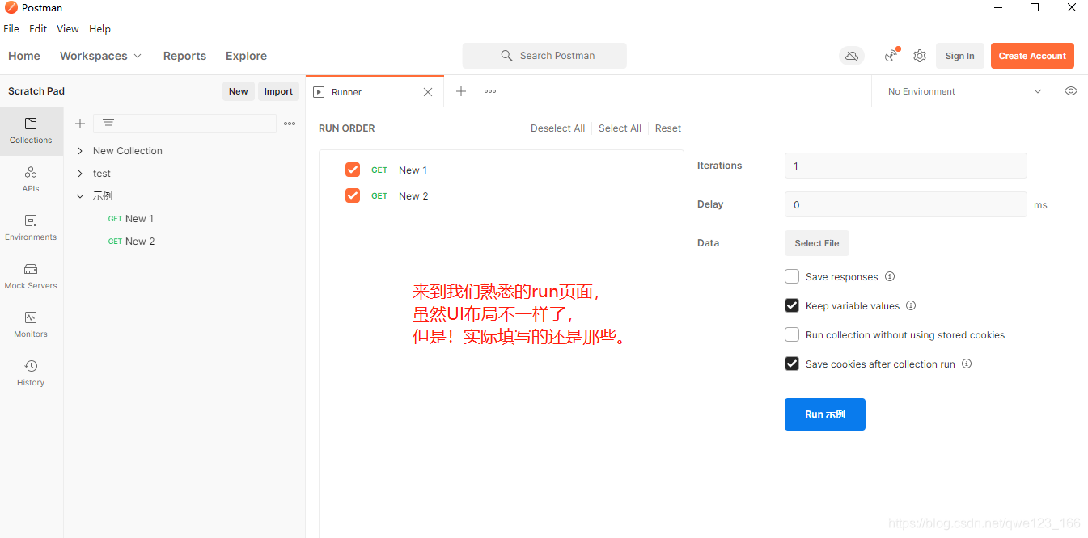Click the Search Postman field
Image resolution: width=1088 pixels, height=538 pixels.
(544, 56)
